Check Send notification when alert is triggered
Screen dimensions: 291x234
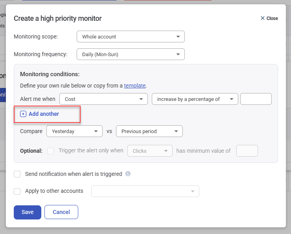click(x=17, y=174)
